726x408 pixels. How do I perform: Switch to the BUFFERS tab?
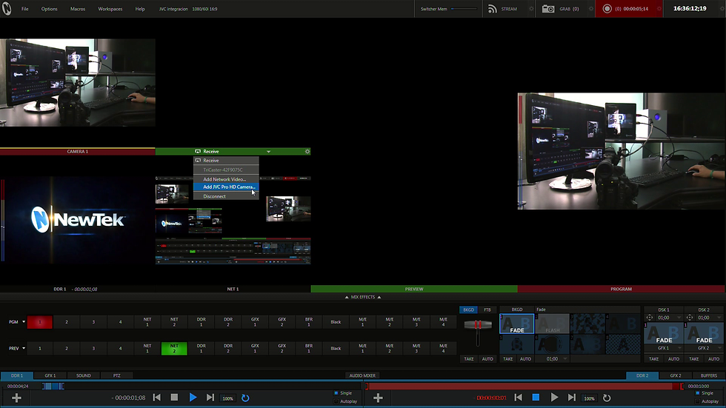[x=708, y=375]
